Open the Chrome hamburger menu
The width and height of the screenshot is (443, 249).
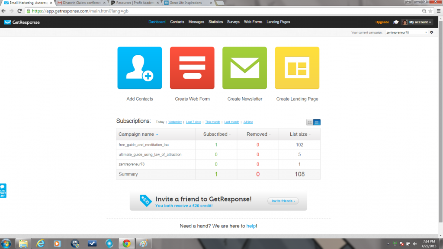[439, 11]
